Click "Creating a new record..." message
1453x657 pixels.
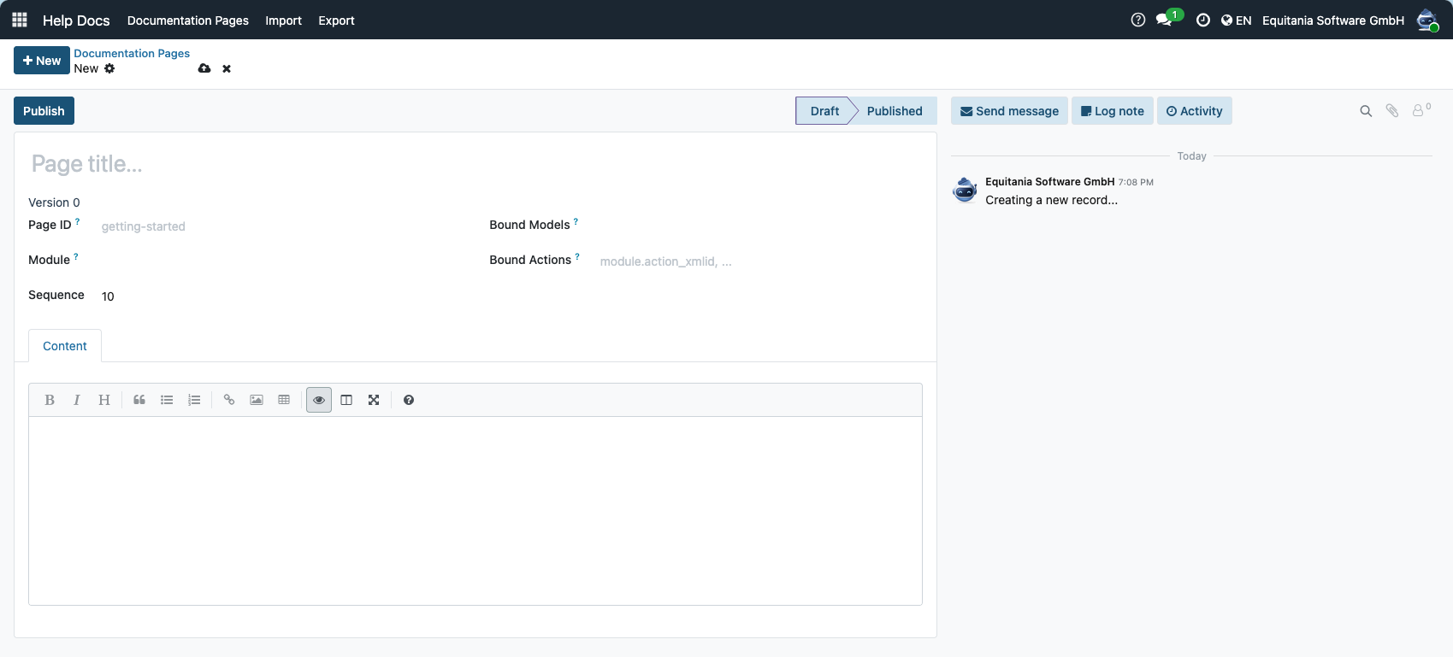[1051, 200]
